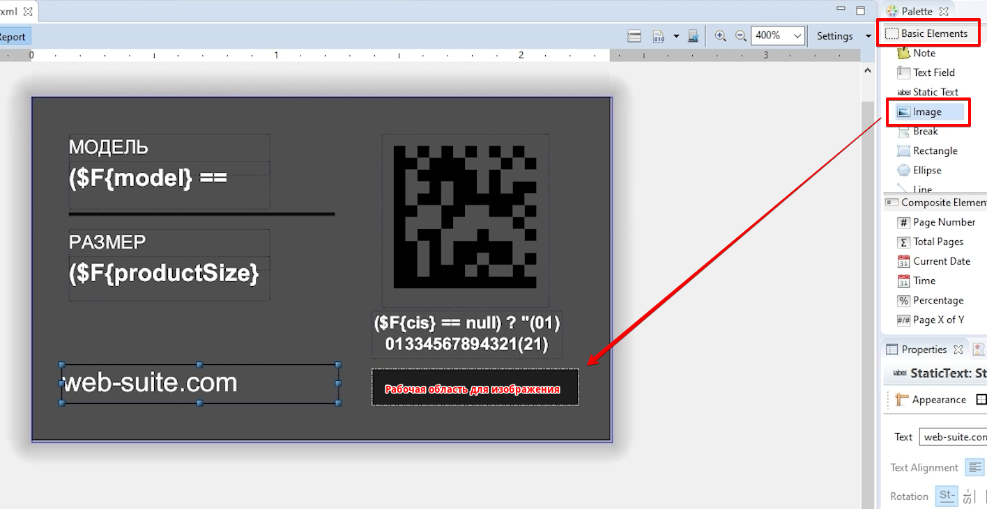Pick the Image element in Palette
987x509 pixels.
tap(928, 111)
